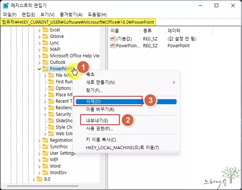This screenshot has height=190, width=242.
Task: Click the PowerPoint folder icon
Action: (45, 69)
